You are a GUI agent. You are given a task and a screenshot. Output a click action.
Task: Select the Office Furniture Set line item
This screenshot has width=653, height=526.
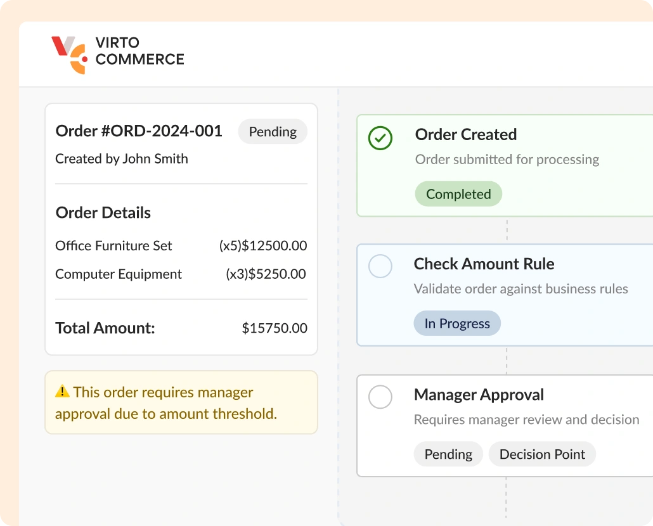114,246
